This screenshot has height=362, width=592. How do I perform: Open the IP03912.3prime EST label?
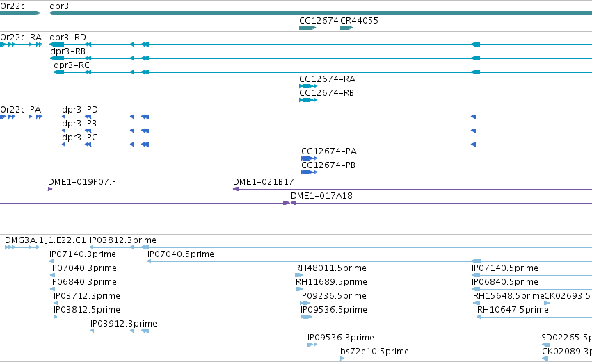124,324
